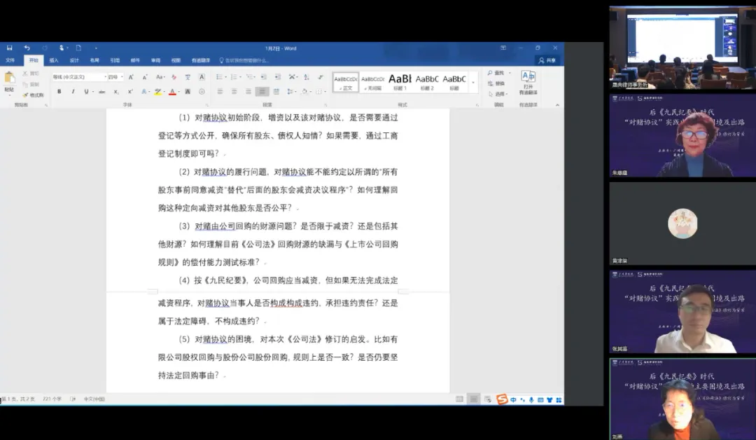The width and height of the screenshot is (756, 440).
Task: Open the 选择 (Select) dropdown
Action: coord(498,94)
